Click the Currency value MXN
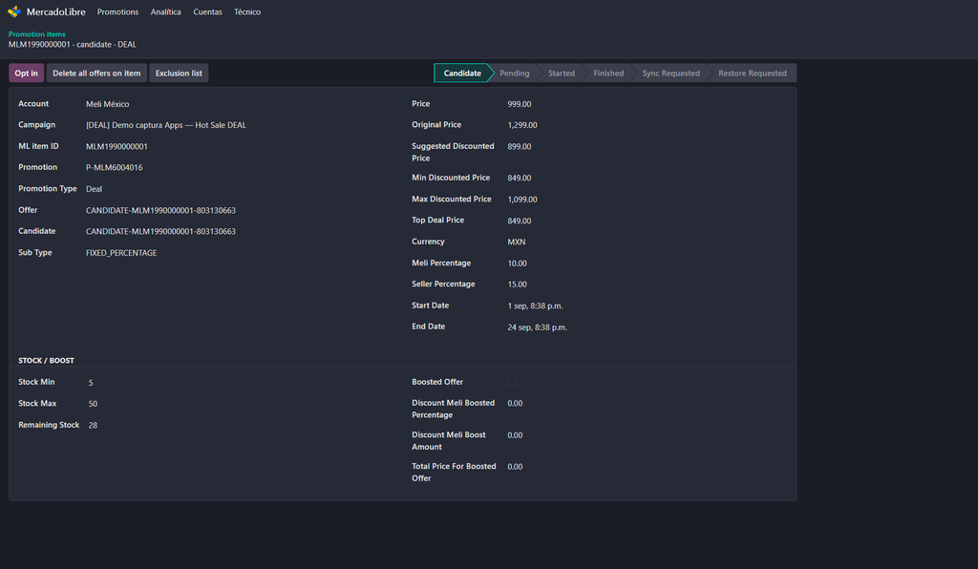The width and height of the screenshot is (978, 569). click(x=517, y=242)
